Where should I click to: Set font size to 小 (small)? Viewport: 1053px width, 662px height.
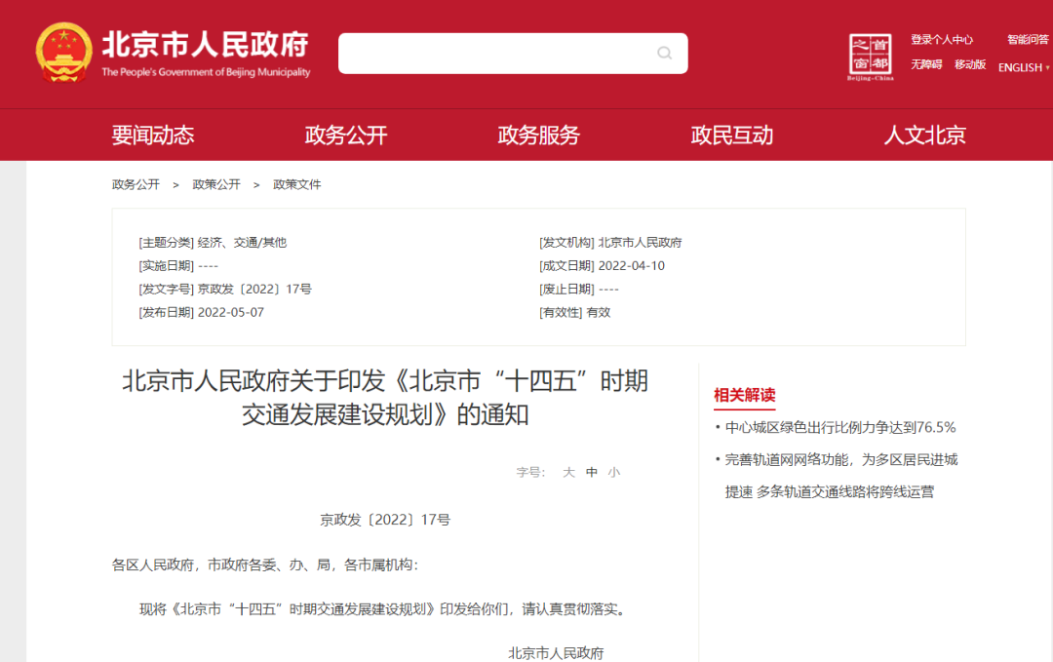613,472
